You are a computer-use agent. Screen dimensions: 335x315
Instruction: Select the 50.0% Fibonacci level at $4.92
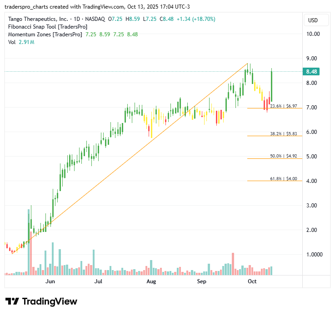point(283,156)
